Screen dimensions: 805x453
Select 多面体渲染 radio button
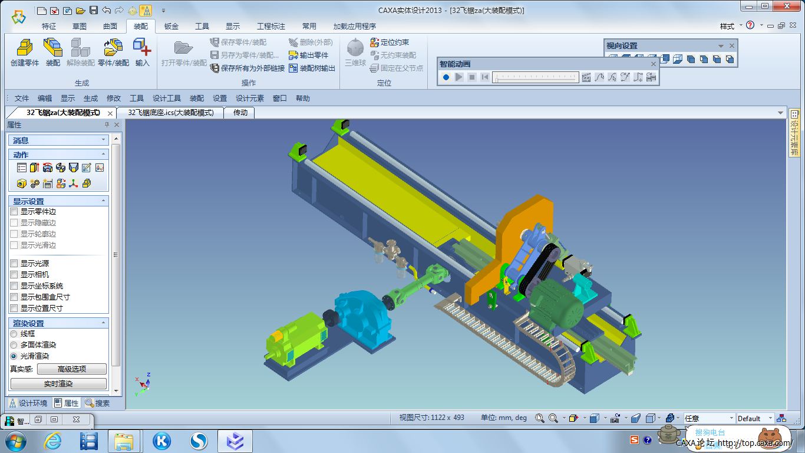14,345
